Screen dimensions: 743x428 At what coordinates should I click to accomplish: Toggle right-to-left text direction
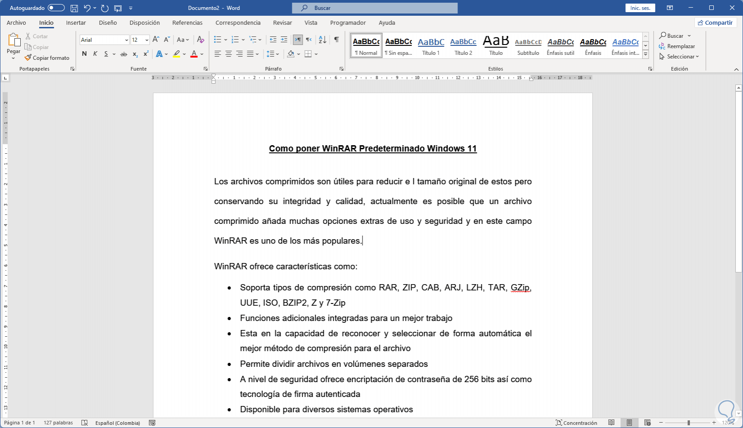coord(308,40)
